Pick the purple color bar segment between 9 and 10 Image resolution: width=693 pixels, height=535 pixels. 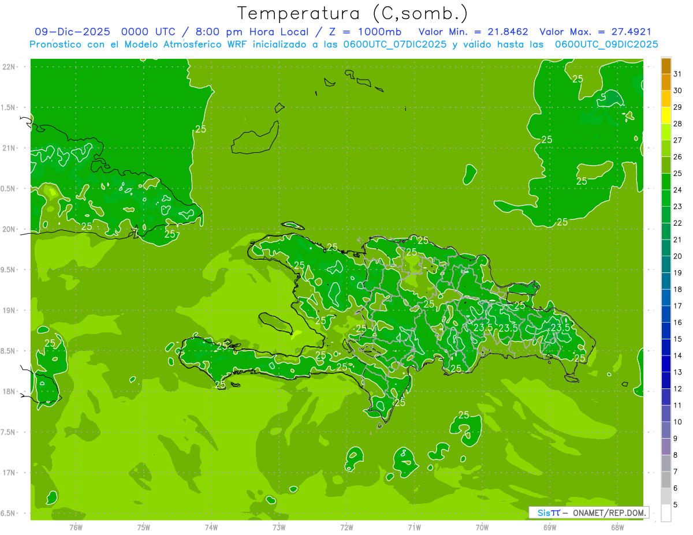(x=666, y=431)
